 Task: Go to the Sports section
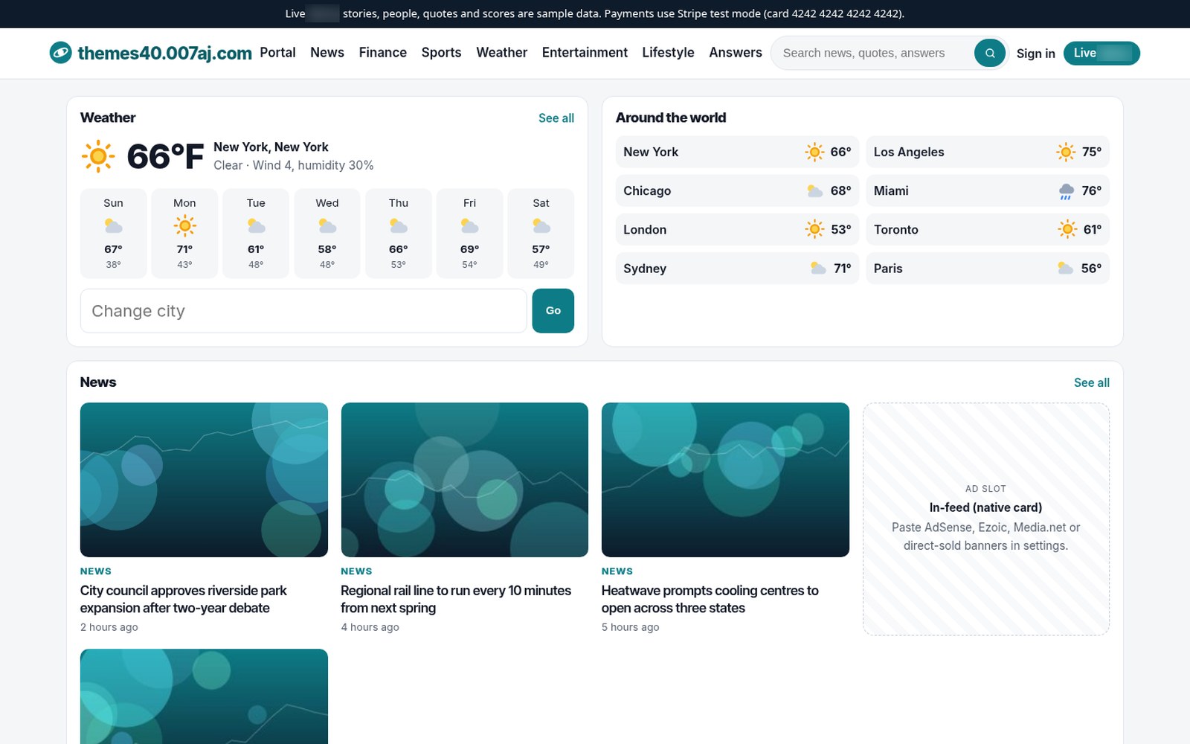pyautogui.click(x=441, y=53)
